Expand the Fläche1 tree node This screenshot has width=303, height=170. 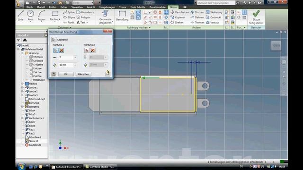coord(22,84)
